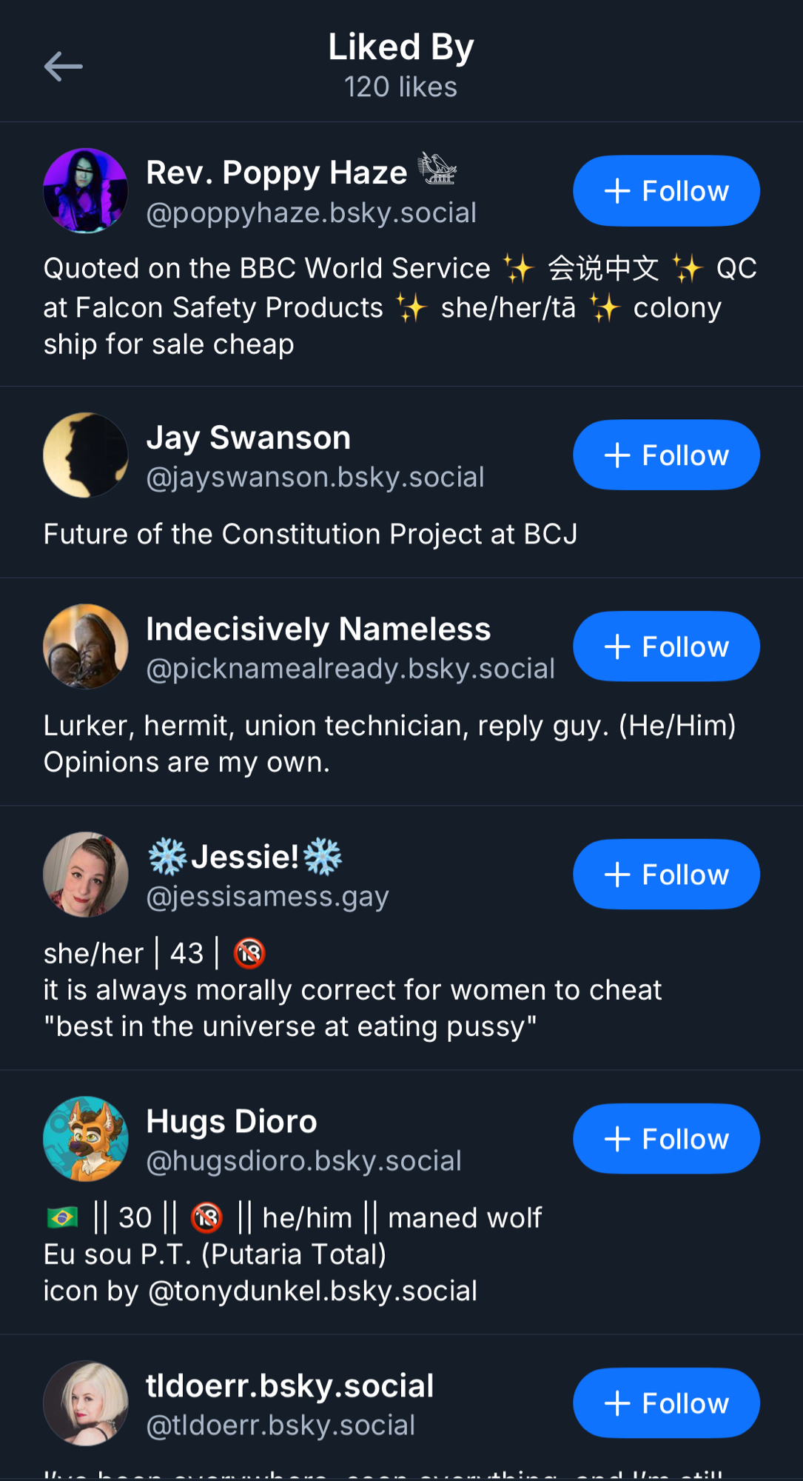The image size is (803, 1481).
Task: Tap Indecisively Nameless's boots avatar
Action: [86, 646]
